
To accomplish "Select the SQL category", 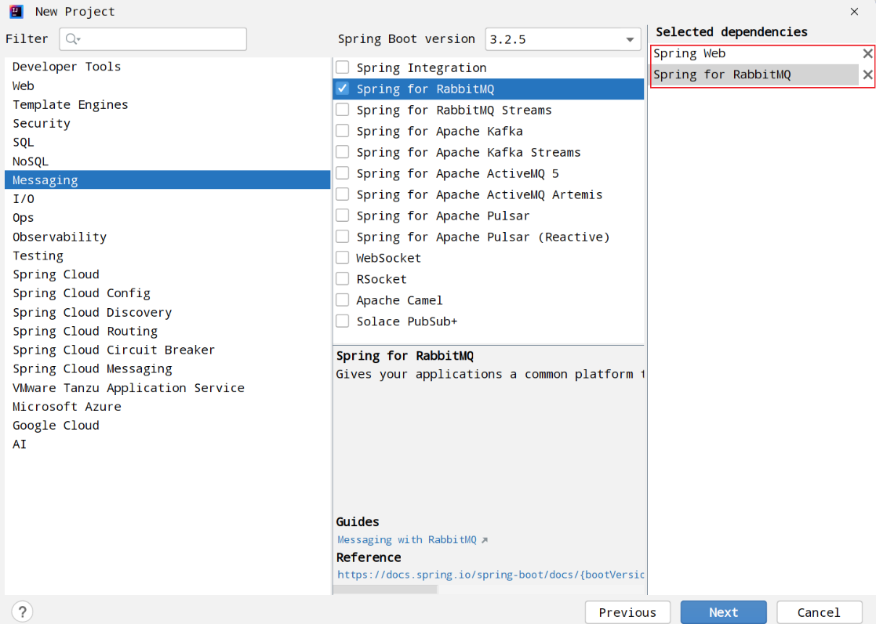I will click(168, 143).
